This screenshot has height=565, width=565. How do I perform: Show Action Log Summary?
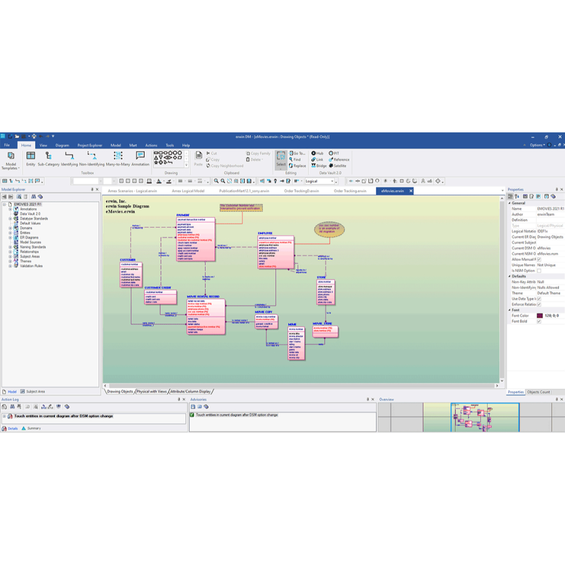(31, 428)
